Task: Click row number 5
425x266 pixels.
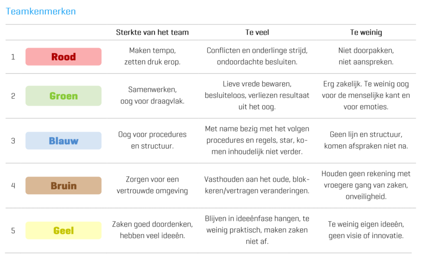Action: (13, 230)
